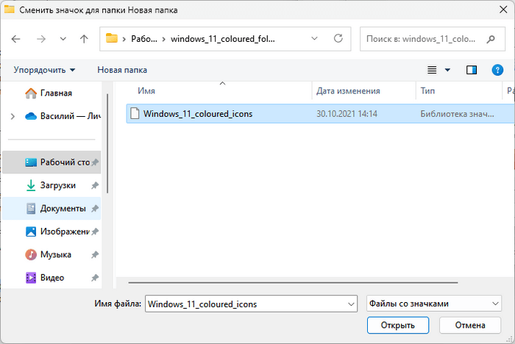
Task: Open 'Рабочий стол' in sidebar
Action: 51,162
